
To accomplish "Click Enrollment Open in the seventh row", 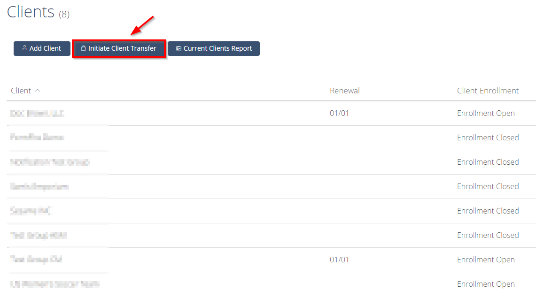I will [486, 260].
